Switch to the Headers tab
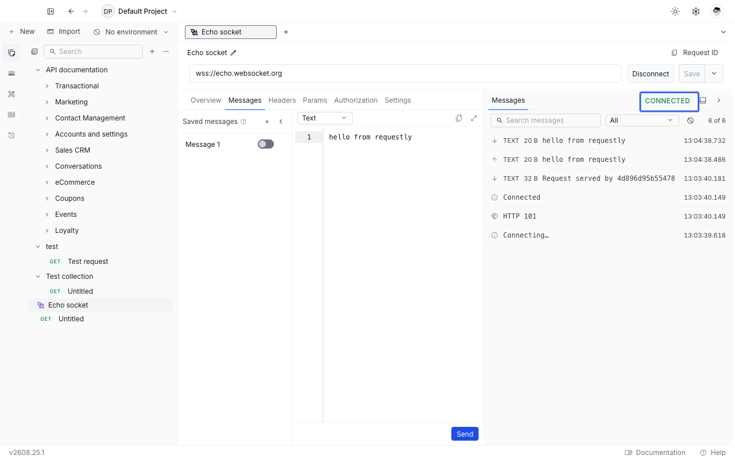 282,100
